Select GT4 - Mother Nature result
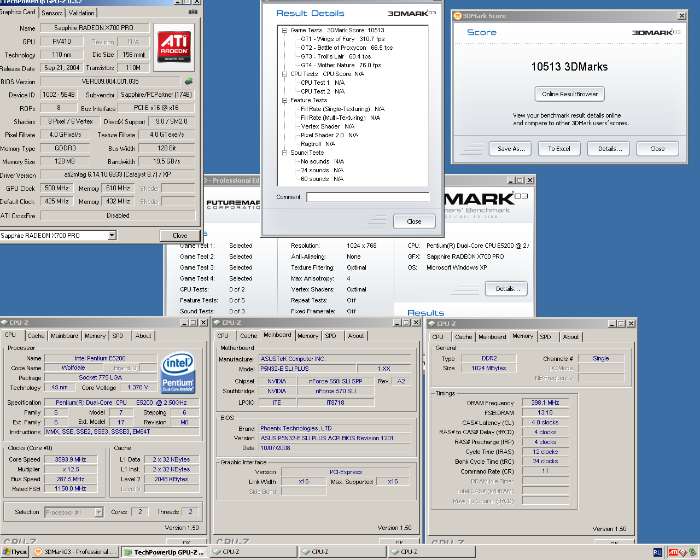 point(341,65)
